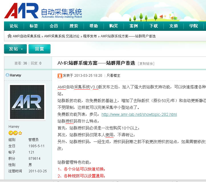
Task: Open the 帮助 navigation item
Action: pyautogui.click(x=94, y=26)
